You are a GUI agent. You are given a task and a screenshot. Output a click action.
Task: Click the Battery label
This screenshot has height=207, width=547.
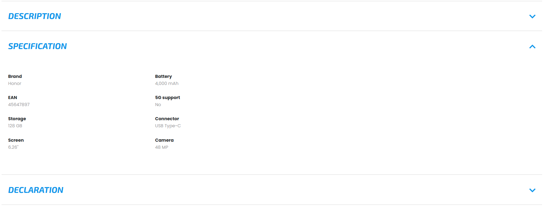(163, 76)
